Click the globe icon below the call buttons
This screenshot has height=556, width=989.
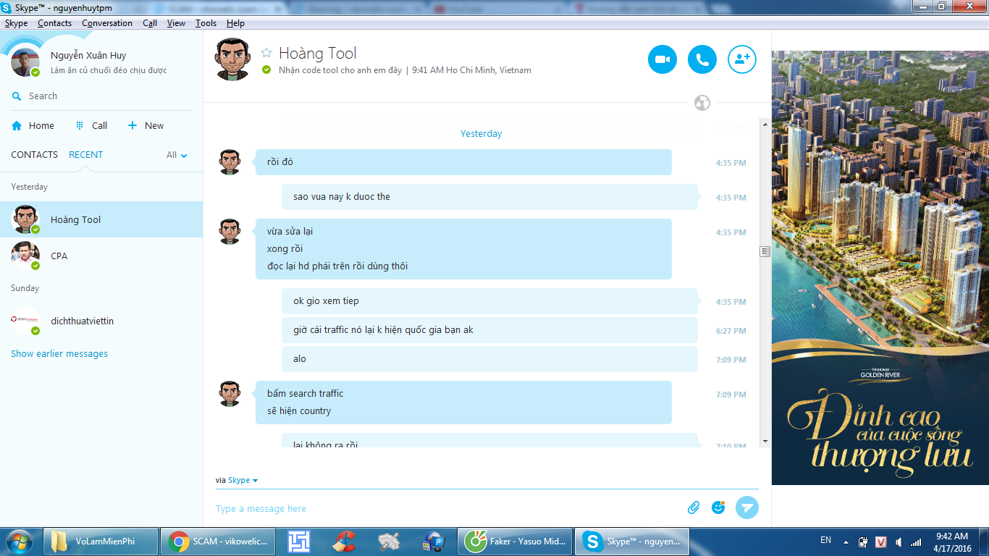click(x=702, y=103)
